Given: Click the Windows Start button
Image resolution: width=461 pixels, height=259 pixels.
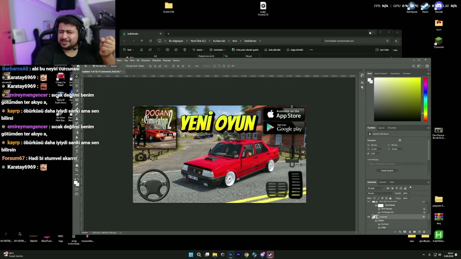Looking at the screenshot, I should tap(191, 255).
